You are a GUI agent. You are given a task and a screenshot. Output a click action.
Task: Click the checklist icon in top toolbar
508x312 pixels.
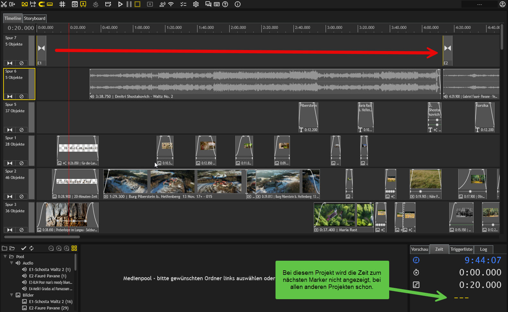pos(183,4)
